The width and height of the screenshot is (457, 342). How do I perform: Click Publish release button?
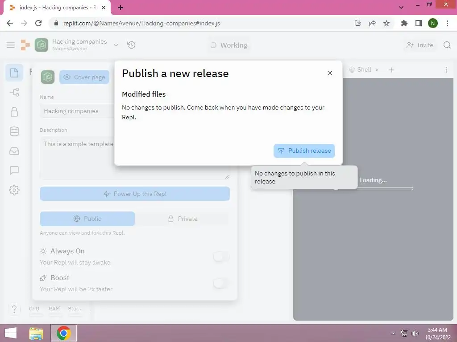[x=304, y=151]
